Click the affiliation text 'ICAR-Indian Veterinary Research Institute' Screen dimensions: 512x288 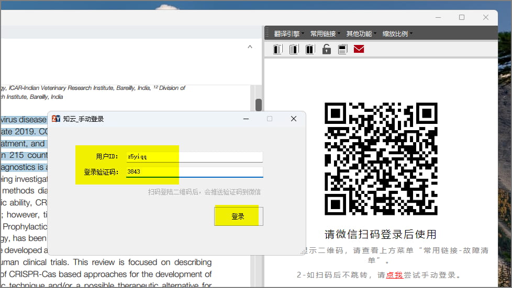click(62, 88)
